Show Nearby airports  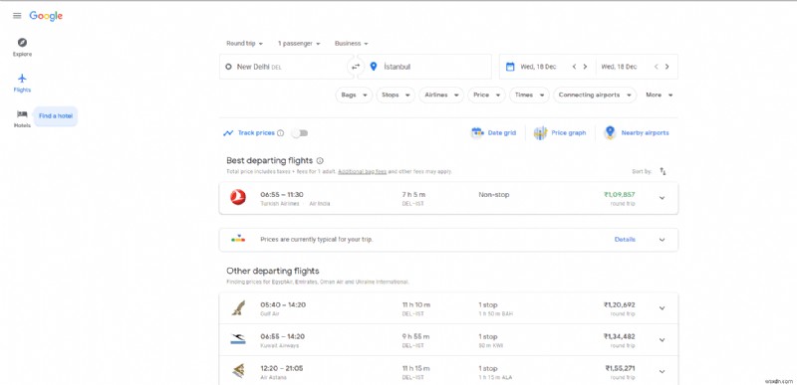tap(637, 133)
